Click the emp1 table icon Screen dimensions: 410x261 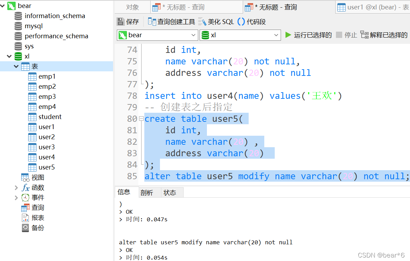click(x=32, y=77)
